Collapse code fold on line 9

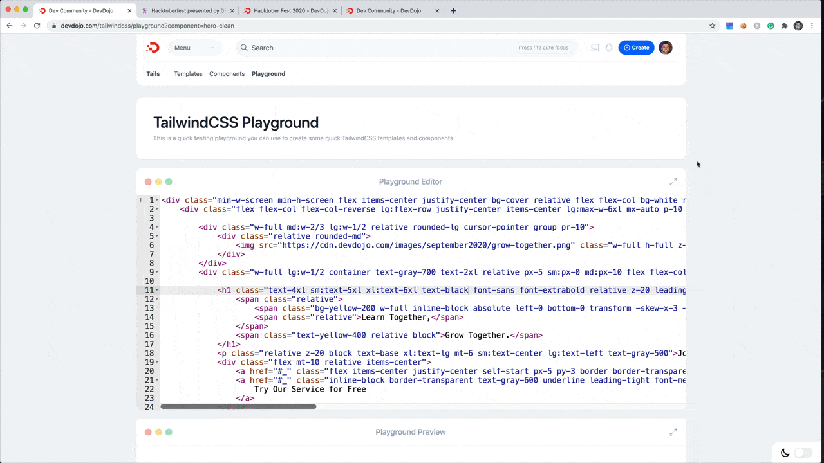(158, 272)
